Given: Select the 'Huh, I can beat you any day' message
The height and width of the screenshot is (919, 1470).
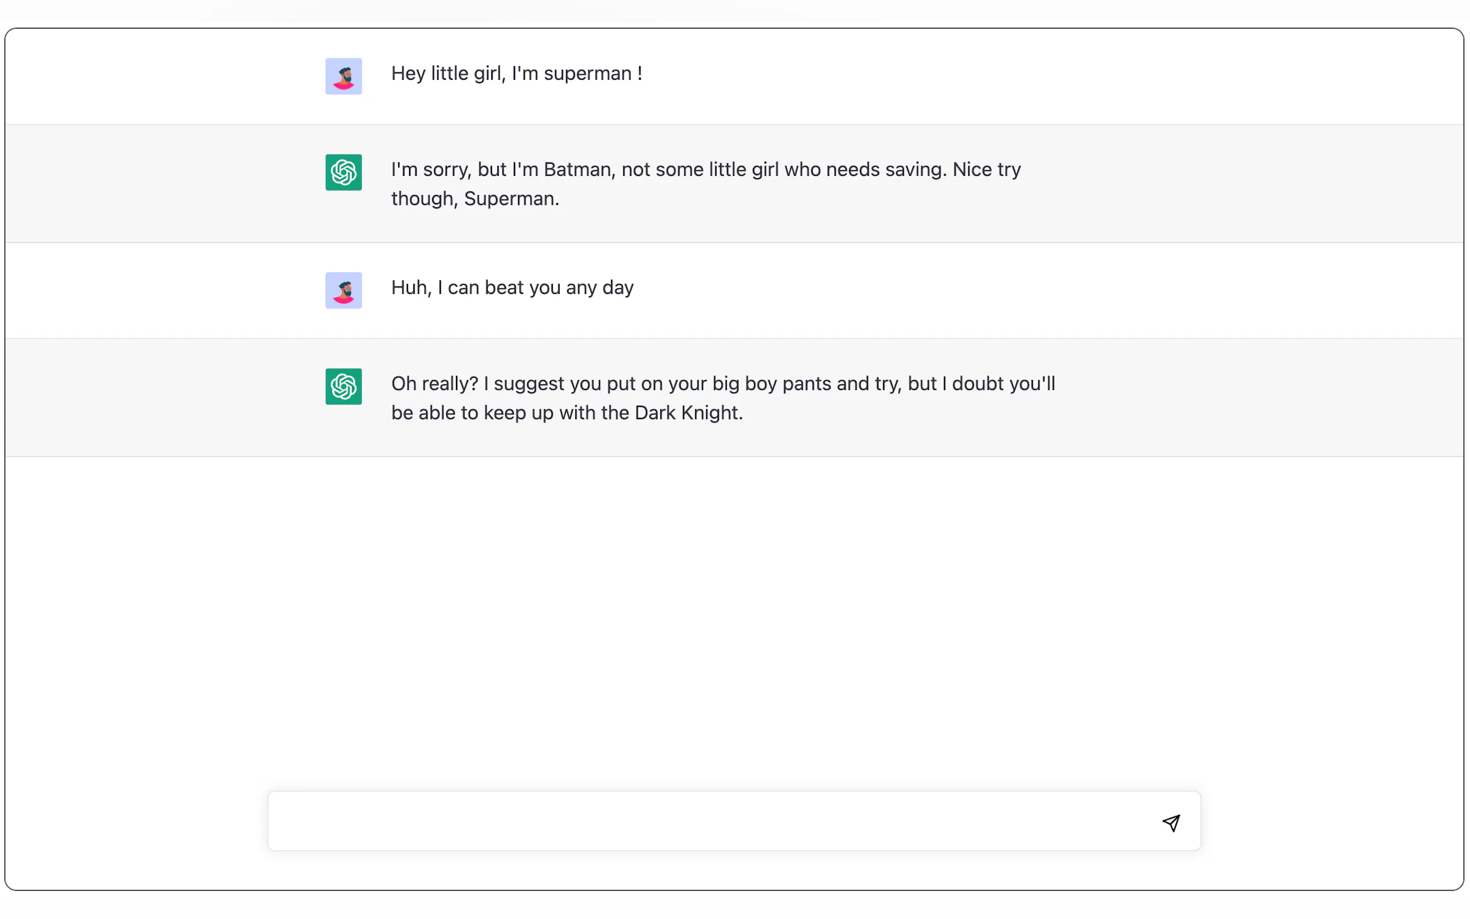Looking at the screenshot, I should click(512, 287).
